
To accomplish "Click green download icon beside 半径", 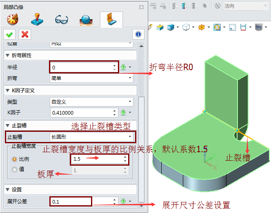I will (123, 67).
